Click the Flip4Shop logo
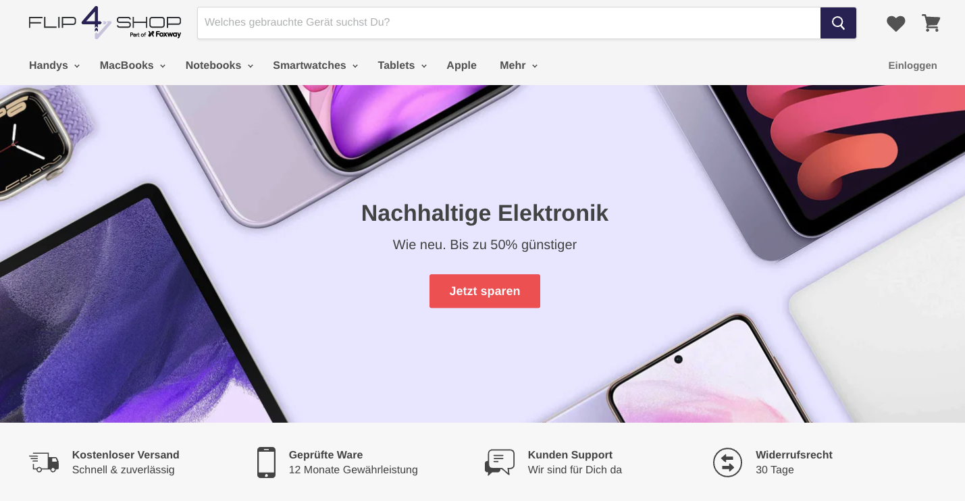This screenshot has width=965, height=501. (x=105, y=23)
